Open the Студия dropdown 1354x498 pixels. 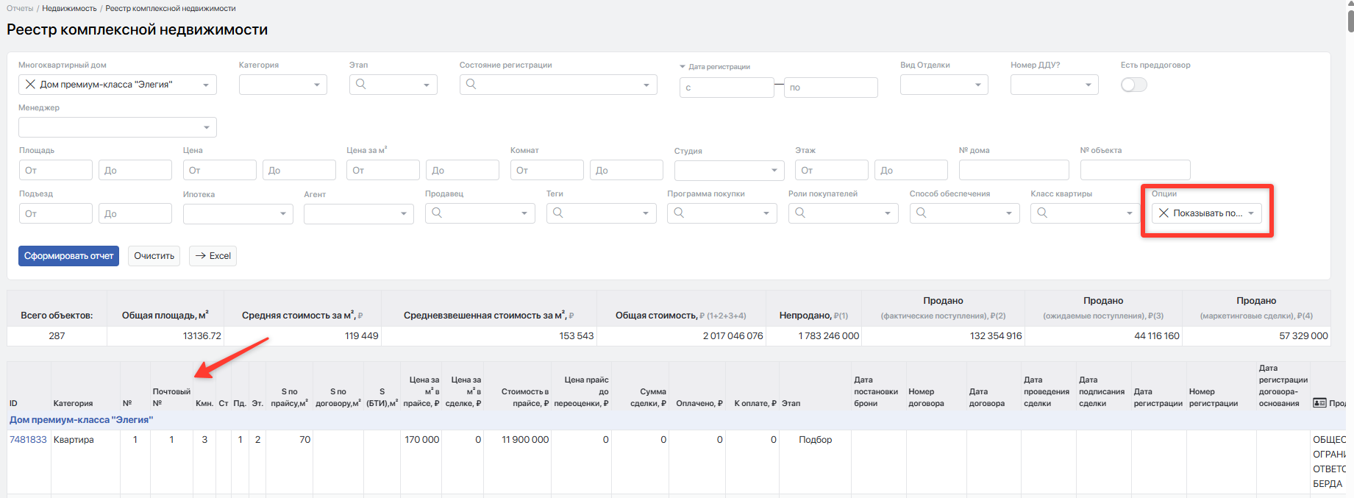tap(730, 170)
